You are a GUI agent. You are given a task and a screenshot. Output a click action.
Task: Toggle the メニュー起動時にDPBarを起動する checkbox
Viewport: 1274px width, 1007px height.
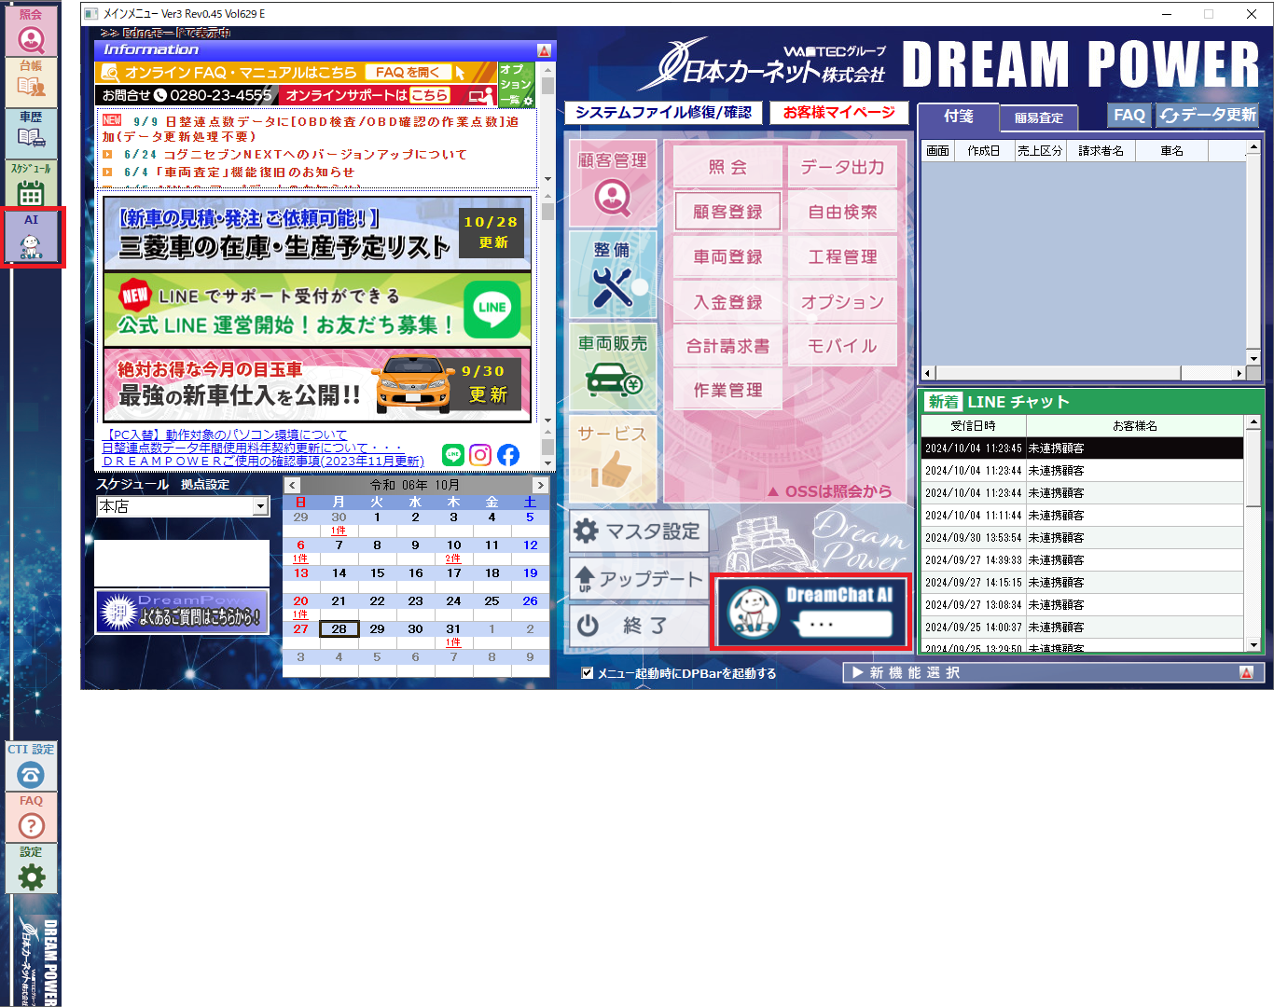pos(588,673)
